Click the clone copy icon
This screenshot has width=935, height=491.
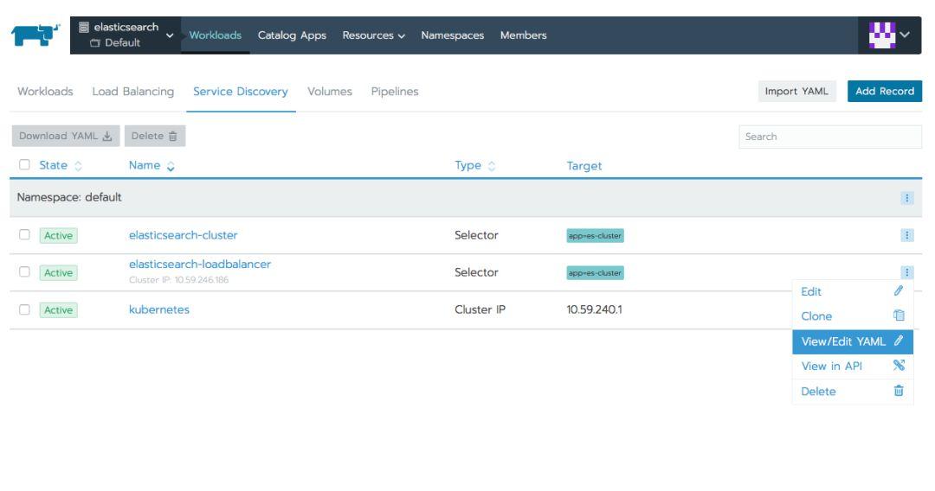pos(899,316)
